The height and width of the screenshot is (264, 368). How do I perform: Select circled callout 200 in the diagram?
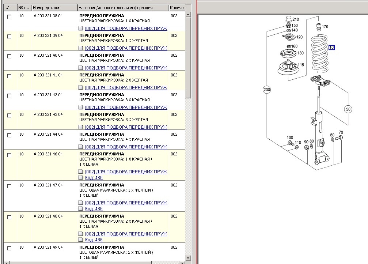click(267, 90)
